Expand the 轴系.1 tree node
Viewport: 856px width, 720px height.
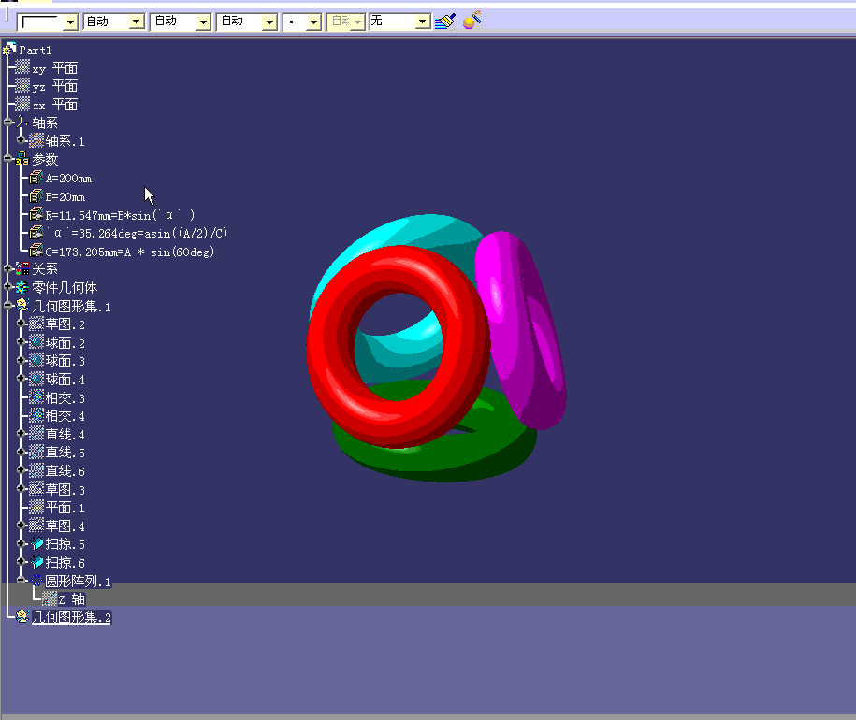pyautogui.click(x=22, y=140)
